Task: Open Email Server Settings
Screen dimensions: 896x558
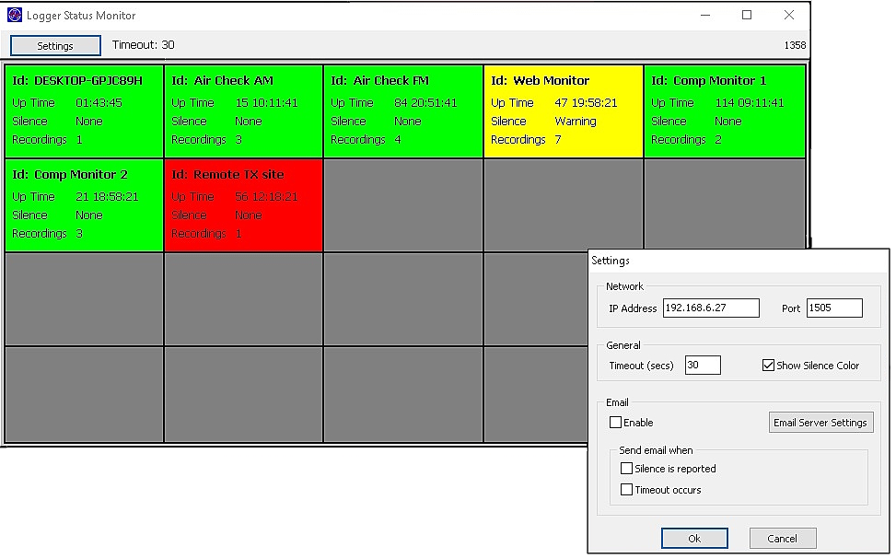Action: click(x=820, y=423)
